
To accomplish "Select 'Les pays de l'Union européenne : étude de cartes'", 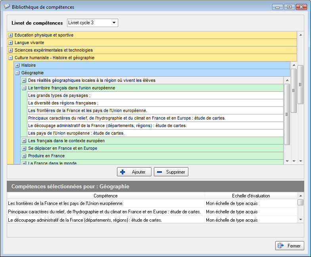I will point(155,133).
